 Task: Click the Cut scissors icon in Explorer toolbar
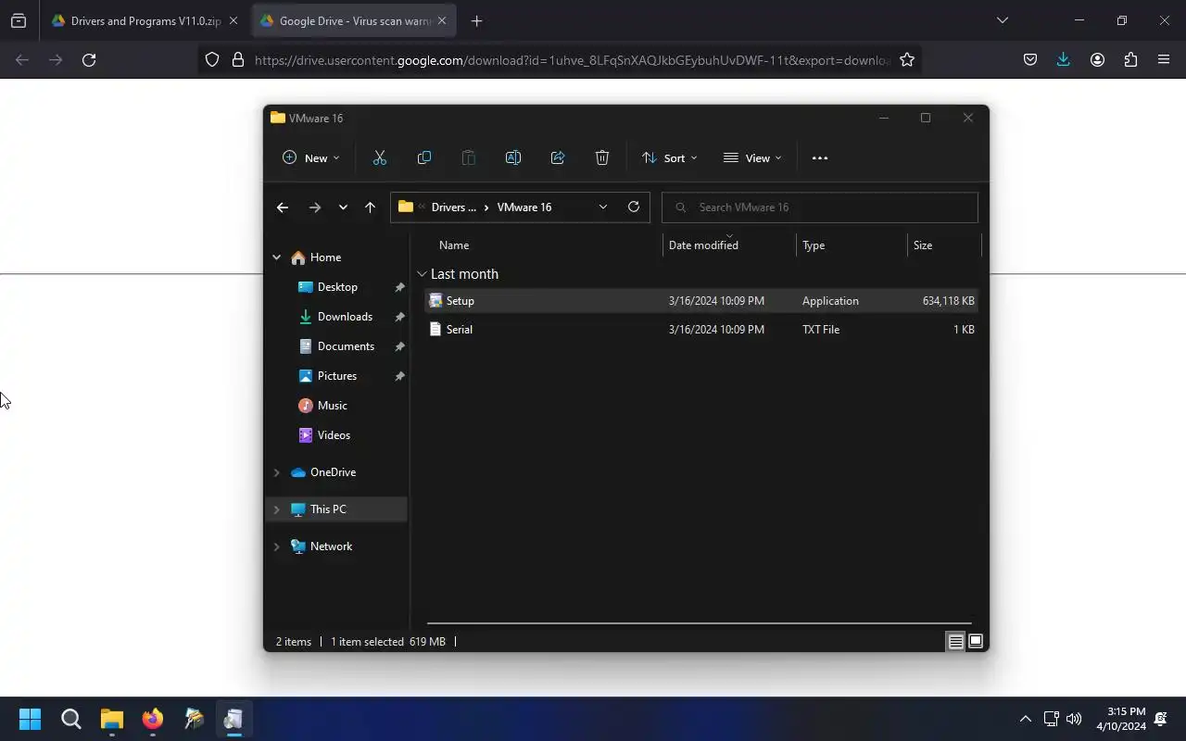(380, 157)
